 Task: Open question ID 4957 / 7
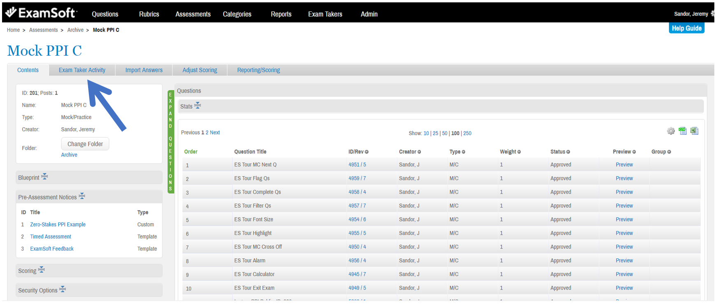pyautogui.click(x=357, y=206)
